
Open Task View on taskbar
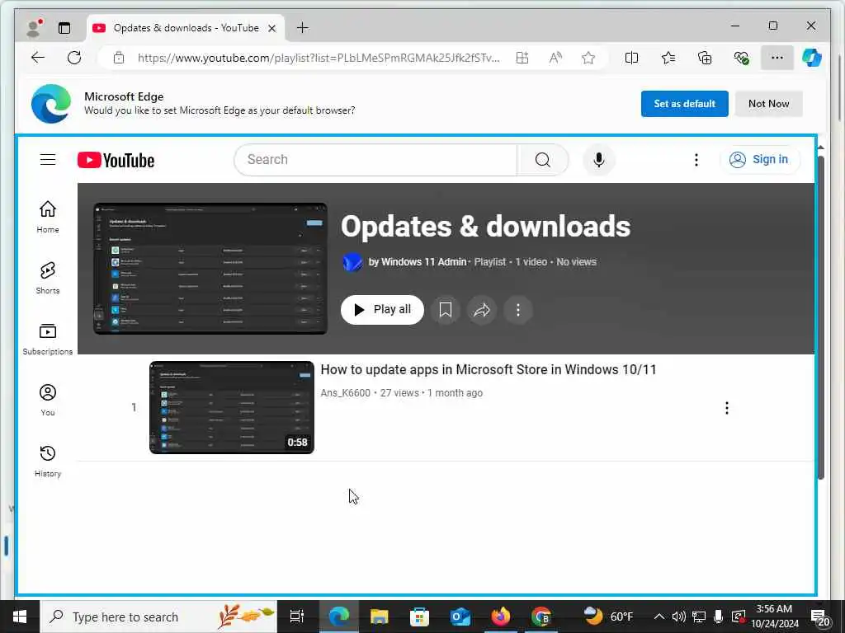point(296,617)
